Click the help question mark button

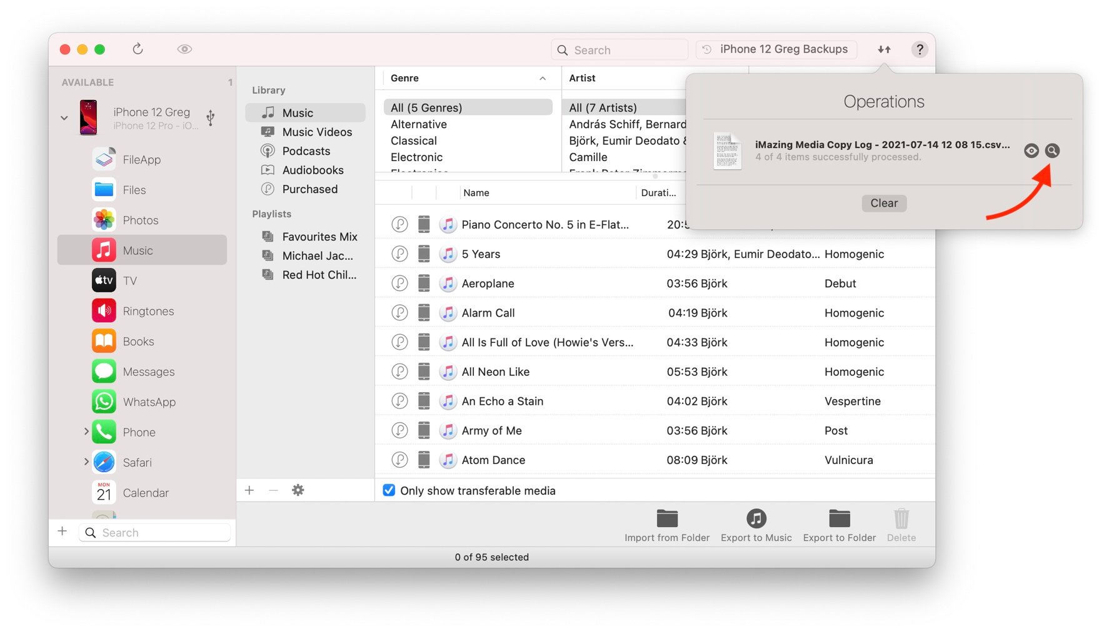(919, 49)
